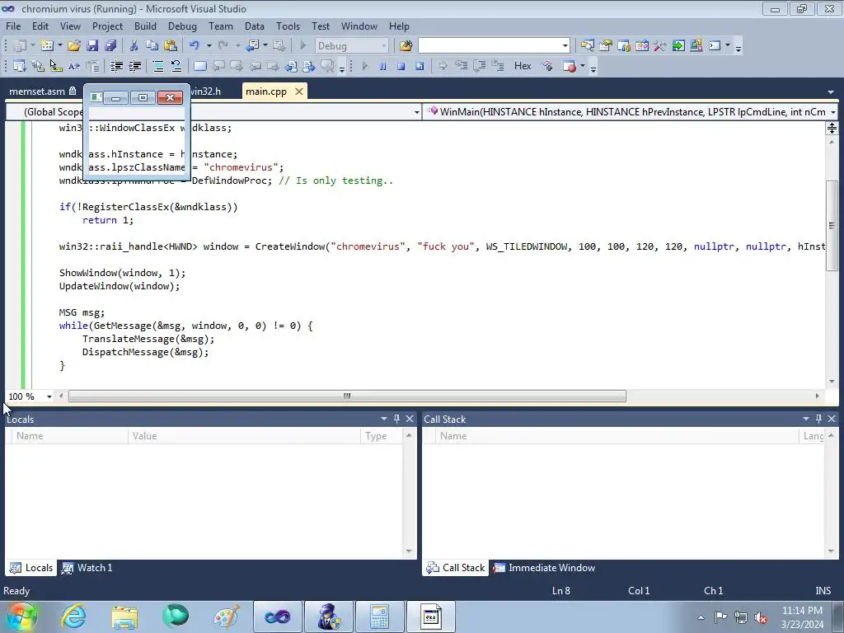844x633 pixels.
Task: Click the Continue play icon in debug toolbar
Action: click(x=365, y=66)
